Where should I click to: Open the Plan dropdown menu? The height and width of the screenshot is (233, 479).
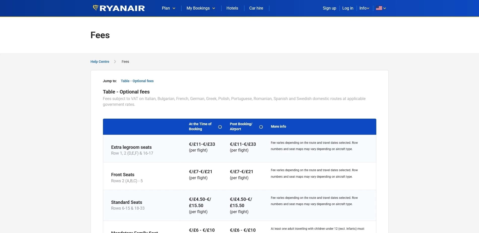point(168,8)
